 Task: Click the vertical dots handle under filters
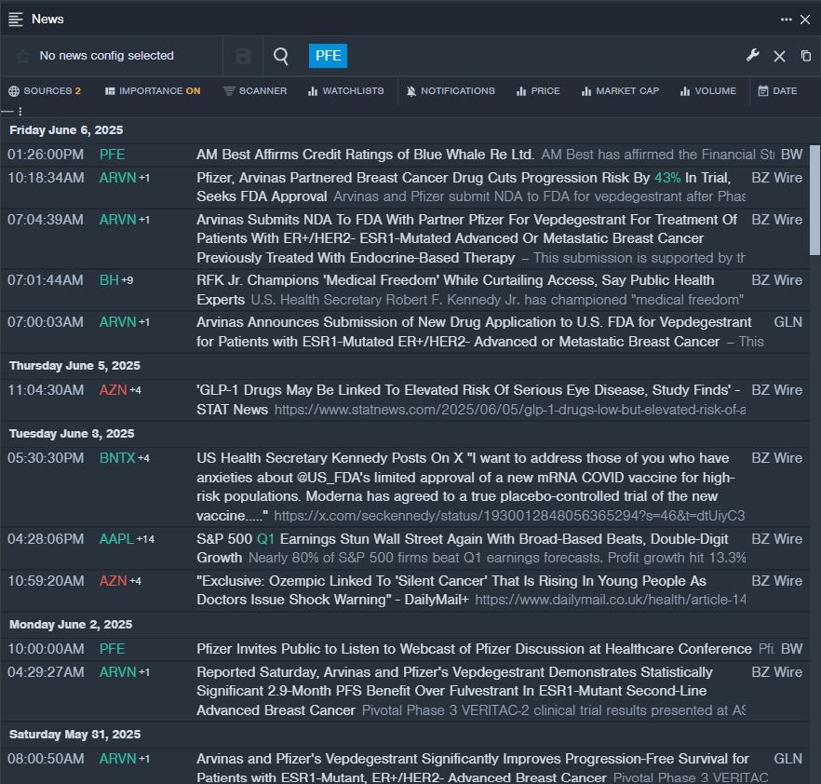coord(20,111)
